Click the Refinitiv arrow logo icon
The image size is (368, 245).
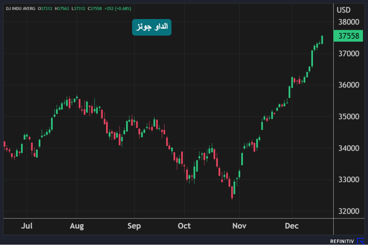pyautogui.click(x=361, y=241)
